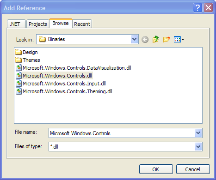Viewport: 216px width, 180px height.
Task: Expand the Files of type dropdown arrow
Action: tap(198, 147)
